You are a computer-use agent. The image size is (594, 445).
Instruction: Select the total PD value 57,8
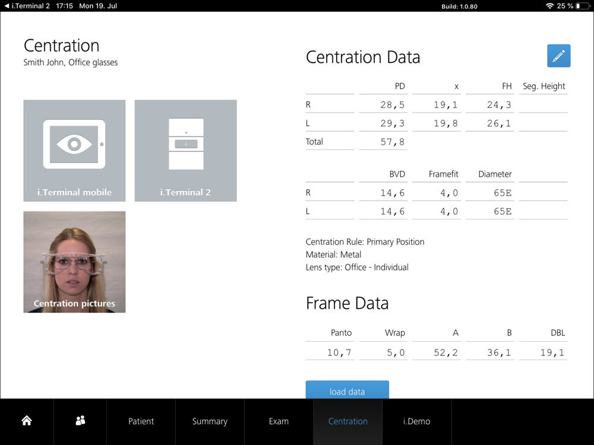(393, 142)
